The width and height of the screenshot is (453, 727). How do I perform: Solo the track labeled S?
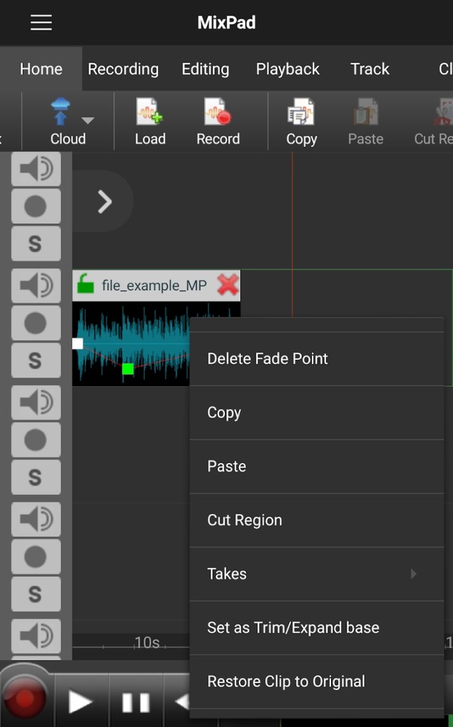pos(35,244)
